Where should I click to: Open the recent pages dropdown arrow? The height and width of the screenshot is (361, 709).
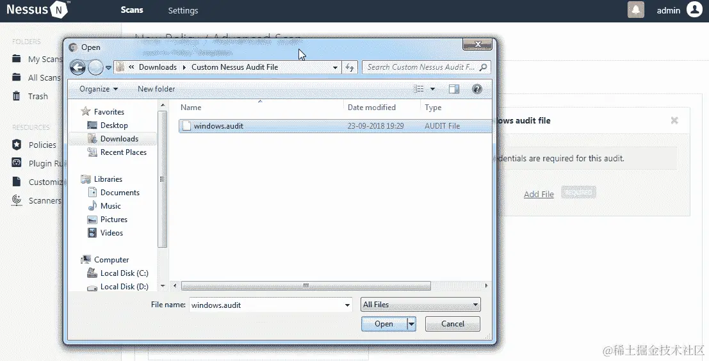pyautogui.click(x=108, y=68)
